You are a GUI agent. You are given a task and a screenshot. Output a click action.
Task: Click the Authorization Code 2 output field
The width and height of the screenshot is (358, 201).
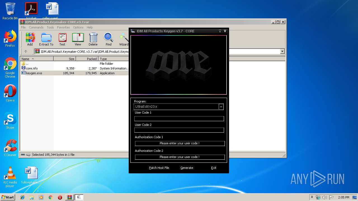(x=180, y=157)
